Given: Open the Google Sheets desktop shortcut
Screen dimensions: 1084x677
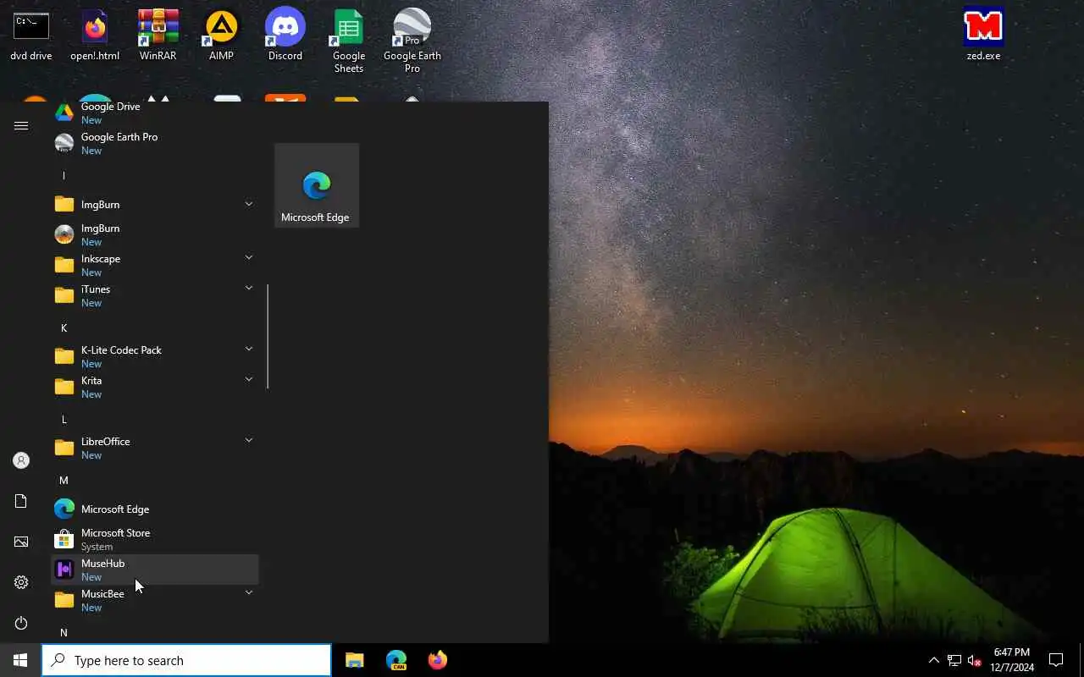Looking at the screenshot, I should (348, 41).
